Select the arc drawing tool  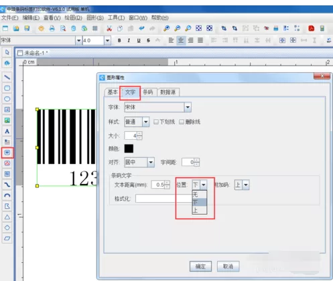pyautogui.click(x=7, y=195)
